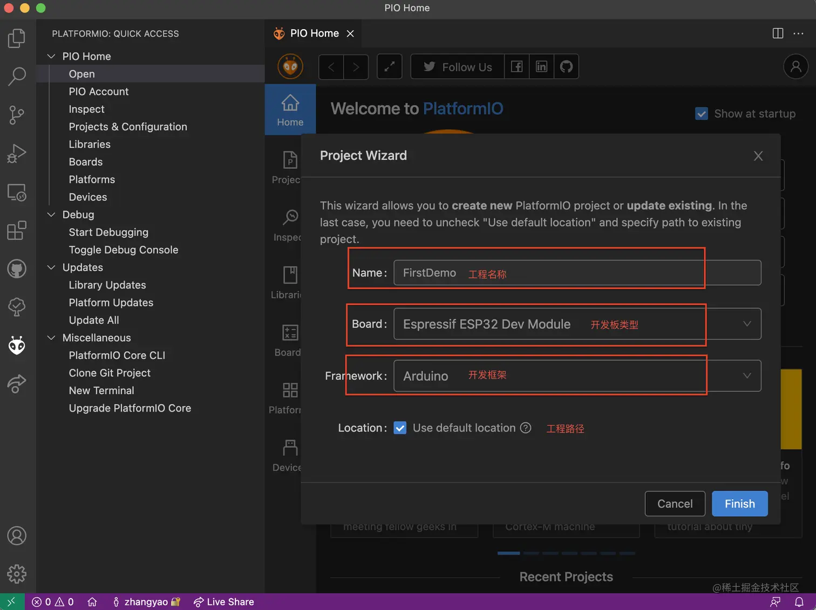Image resolution: width=816 pixels, height=610 pixels.
Task: Click the PlatformIO logo in PIO Home toolbar
Action: tap(290, 67)
